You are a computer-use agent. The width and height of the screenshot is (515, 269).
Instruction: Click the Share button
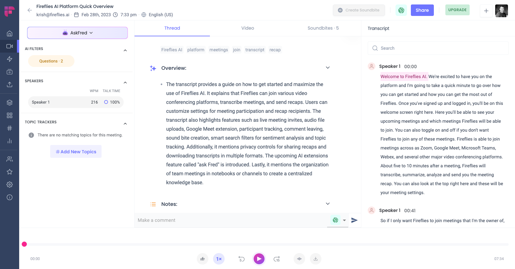(422, 10)
